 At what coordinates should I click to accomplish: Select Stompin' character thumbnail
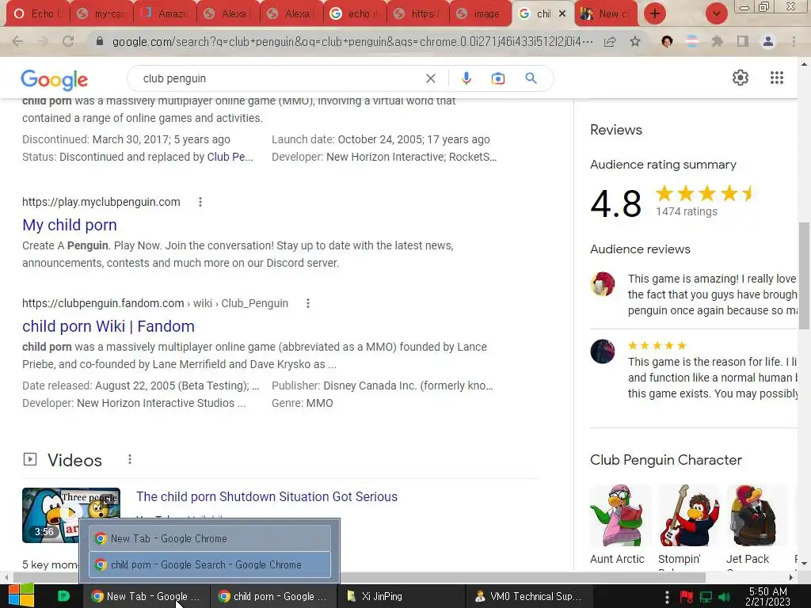[688, 515]
